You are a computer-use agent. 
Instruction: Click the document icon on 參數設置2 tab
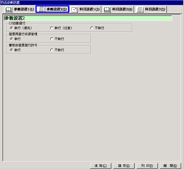coord(41,9)
